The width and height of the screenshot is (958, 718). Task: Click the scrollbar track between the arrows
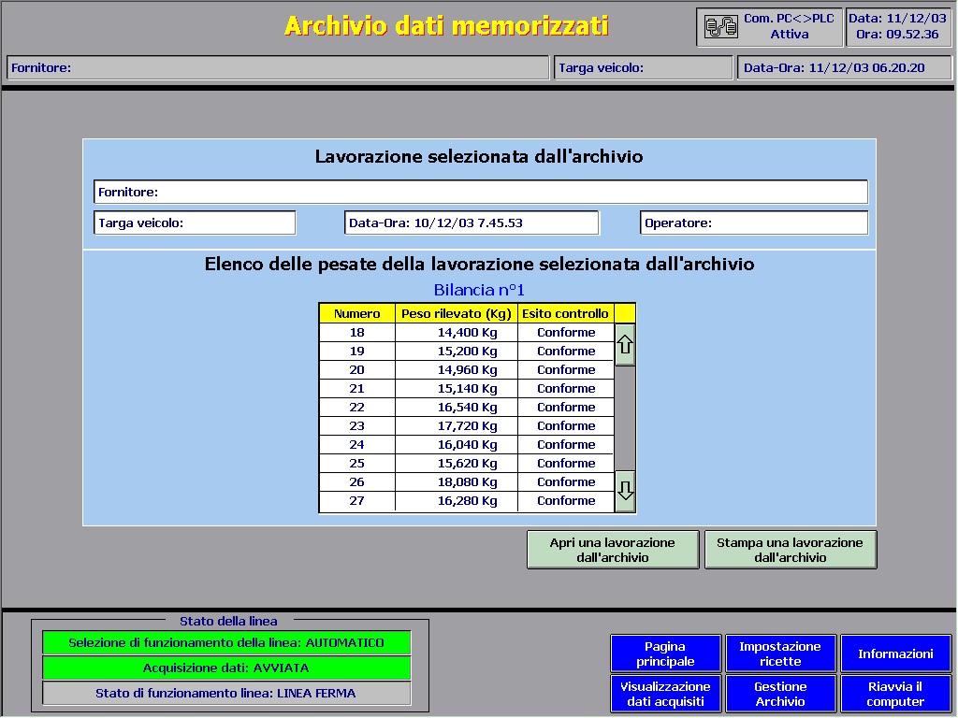624,418
